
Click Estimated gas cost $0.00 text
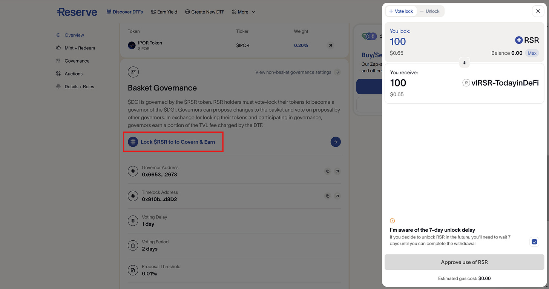click(x=465, y=278)
